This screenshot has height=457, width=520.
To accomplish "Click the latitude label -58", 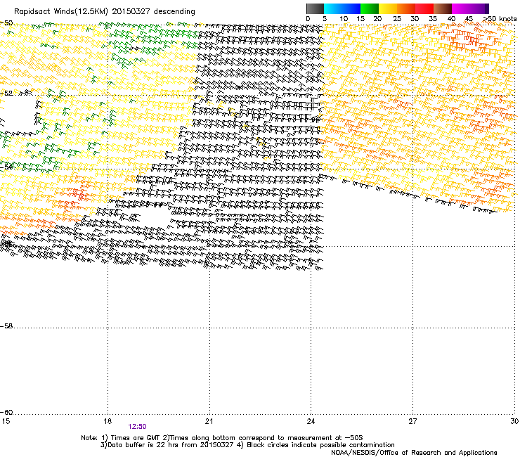I will click(6, 326).
